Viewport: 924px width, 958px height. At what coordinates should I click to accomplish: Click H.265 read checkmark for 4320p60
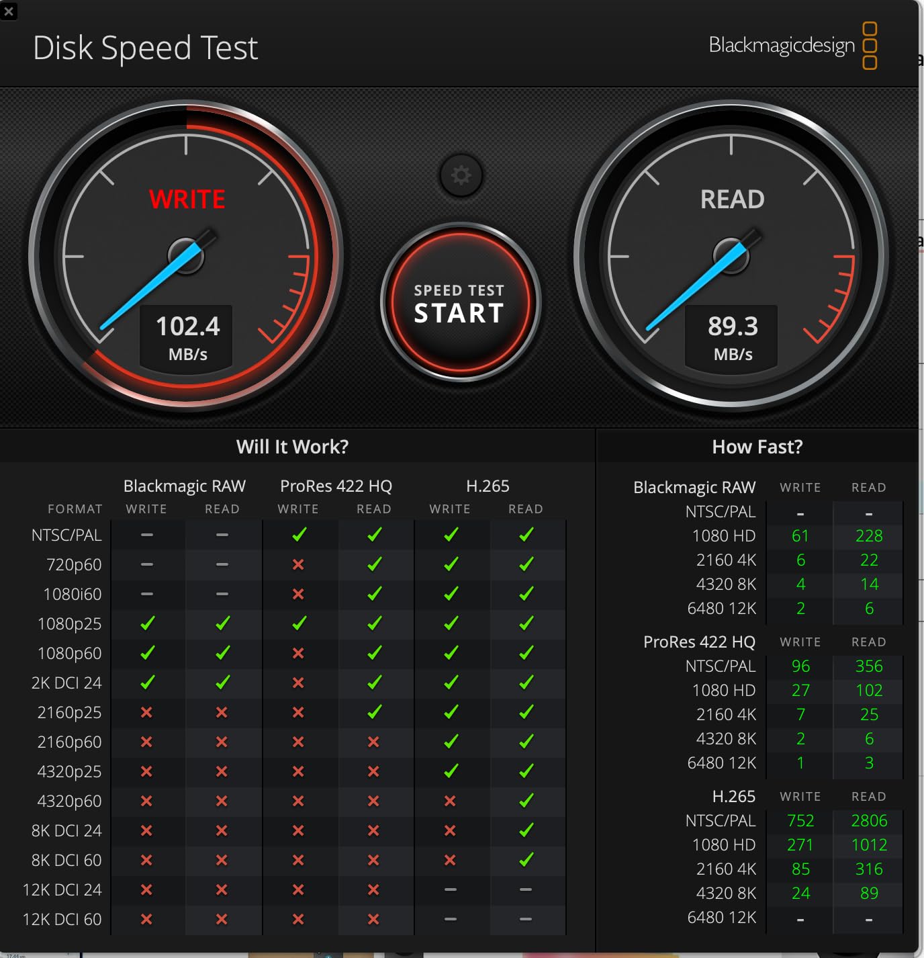(x=526, y=801)
